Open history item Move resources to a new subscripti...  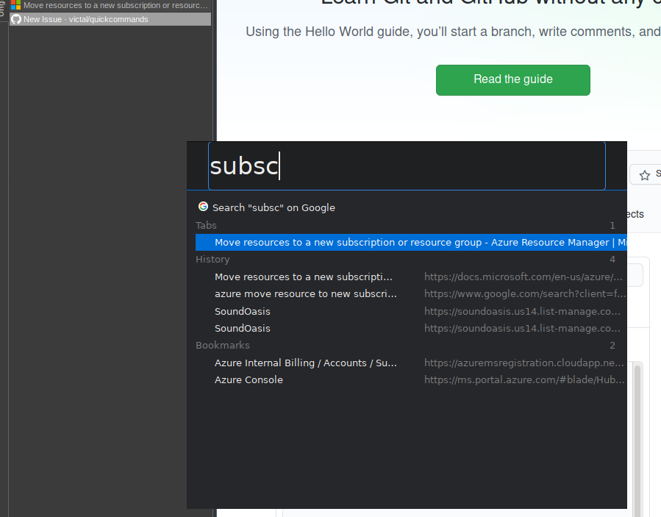click(x=304, y=277)
